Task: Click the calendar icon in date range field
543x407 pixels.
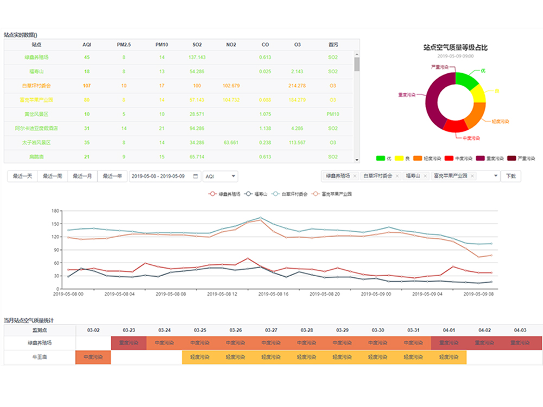Action: click(x=194, y=176)
